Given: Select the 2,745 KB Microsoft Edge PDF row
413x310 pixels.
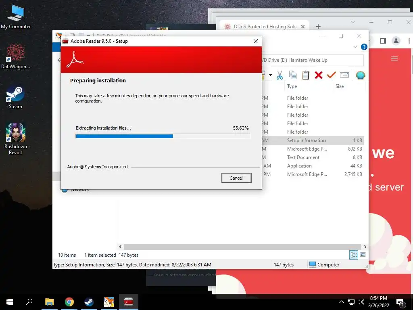Looking at the screenshot, I should click(313, 174).
